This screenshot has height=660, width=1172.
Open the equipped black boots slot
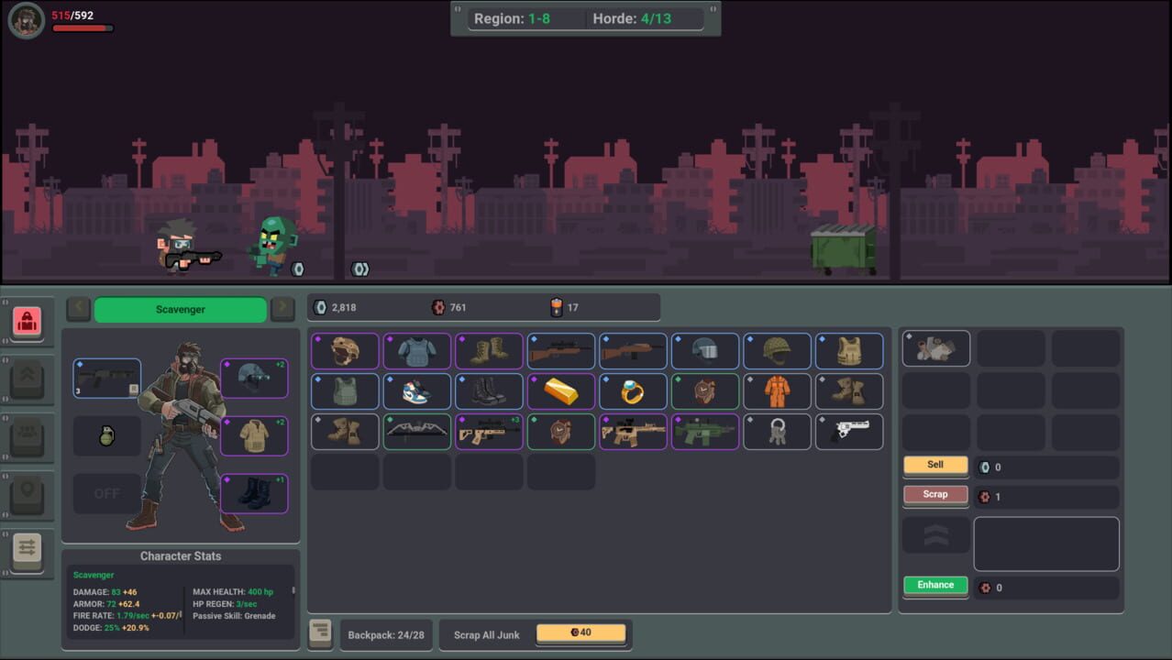pos(254,493)
